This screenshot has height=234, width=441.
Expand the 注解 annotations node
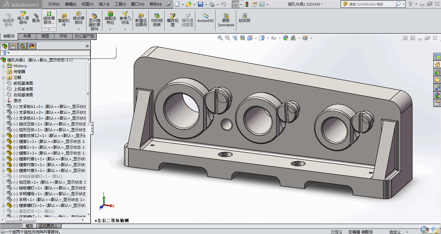(4, 78)
